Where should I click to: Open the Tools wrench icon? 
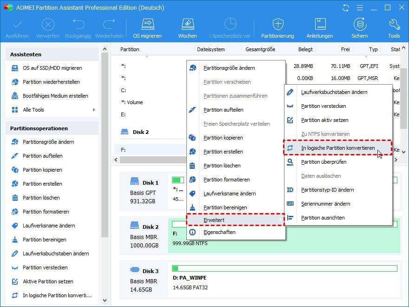(x=394, y=24)
